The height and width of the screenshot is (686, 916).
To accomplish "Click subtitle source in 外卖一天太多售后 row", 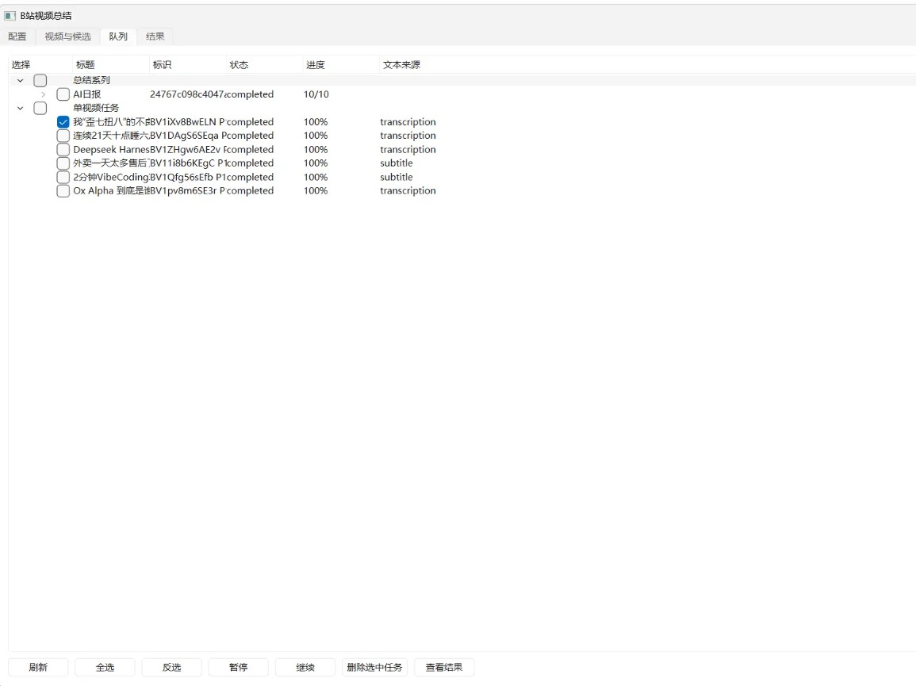I will 397,163.
